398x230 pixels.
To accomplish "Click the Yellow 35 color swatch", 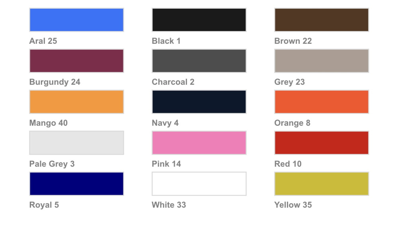I will [x=321, y=184].
